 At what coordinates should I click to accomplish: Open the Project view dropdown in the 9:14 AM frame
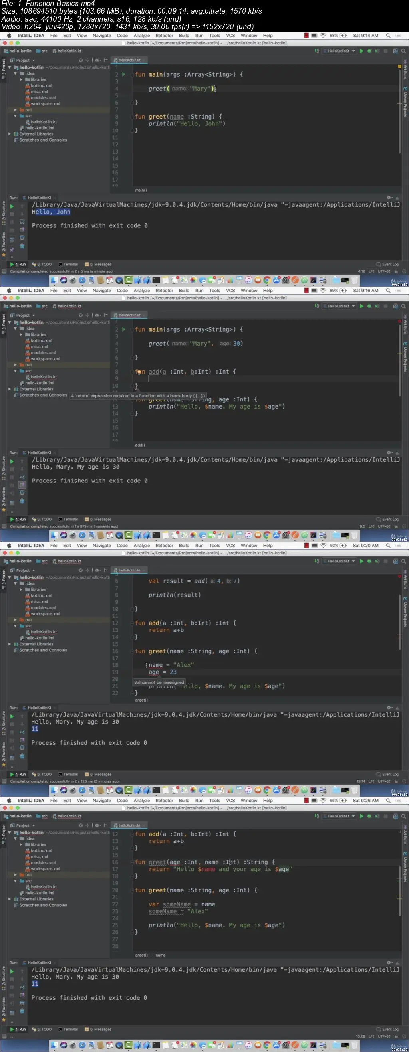pos(22,60)
